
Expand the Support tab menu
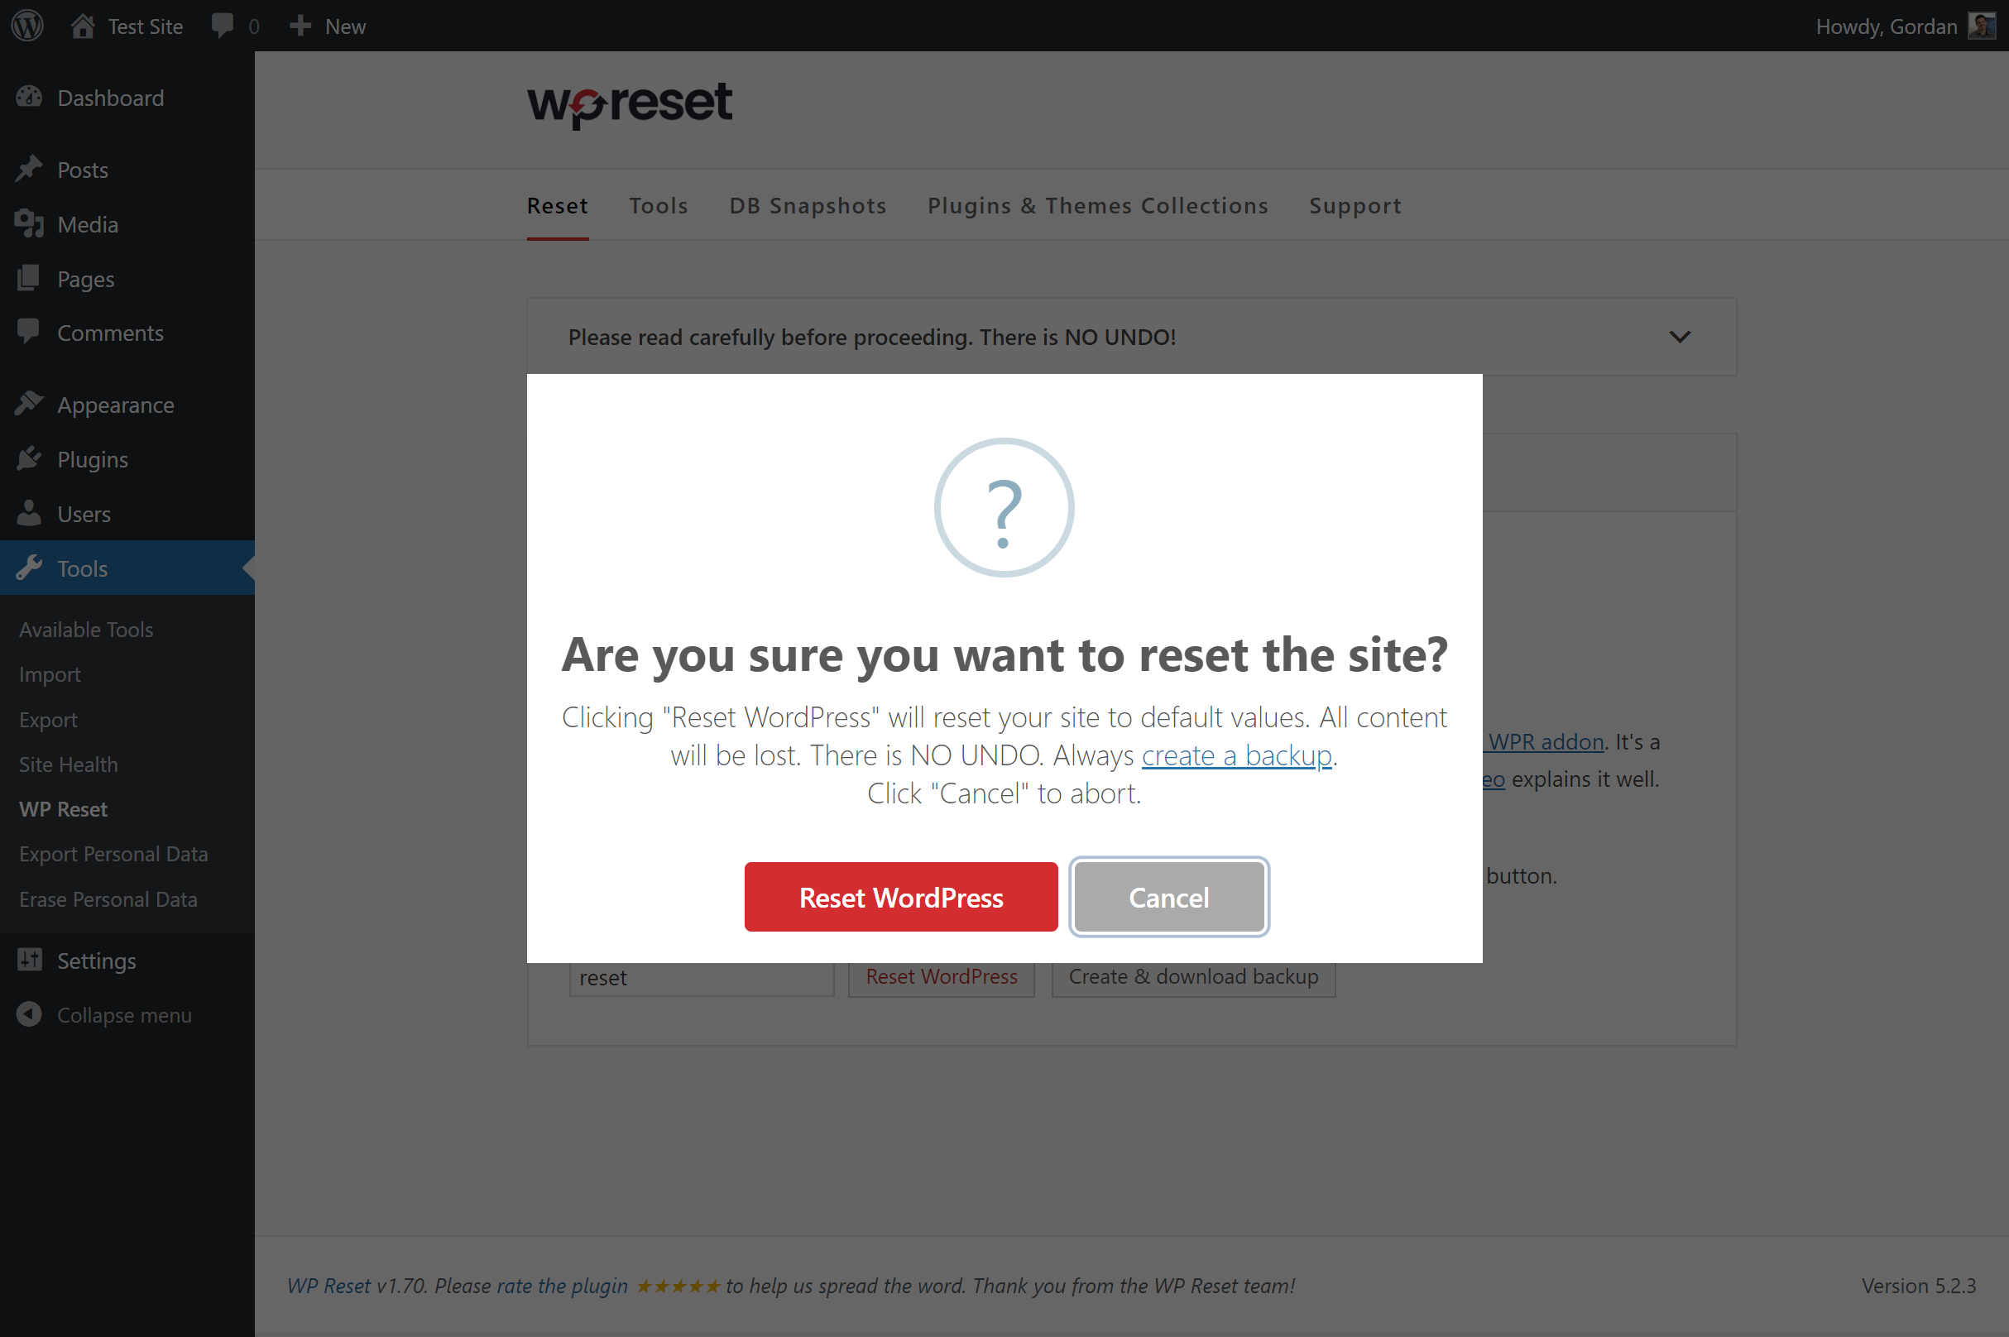point(1354,204)
